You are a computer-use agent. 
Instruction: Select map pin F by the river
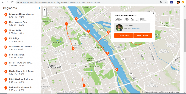pyautogui.click(x=117, y=70)
